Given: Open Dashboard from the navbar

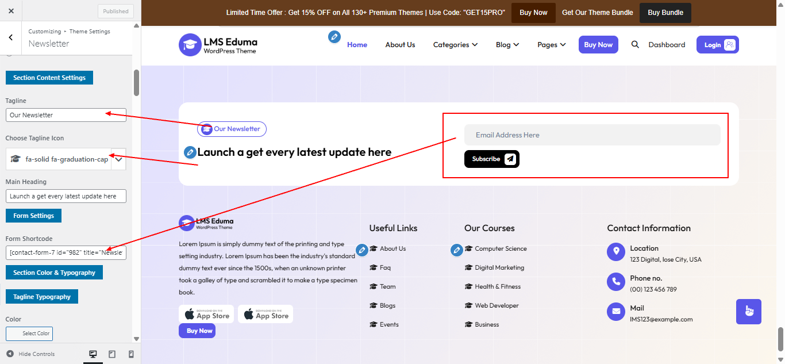Looking at the screenshot, I should (667, 44).
